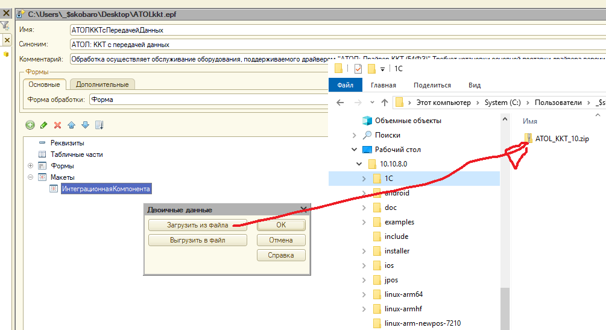606x330 pixels.
Task: Click the new folder icon in the Explorer quick access bar
Action: (371, 69)
